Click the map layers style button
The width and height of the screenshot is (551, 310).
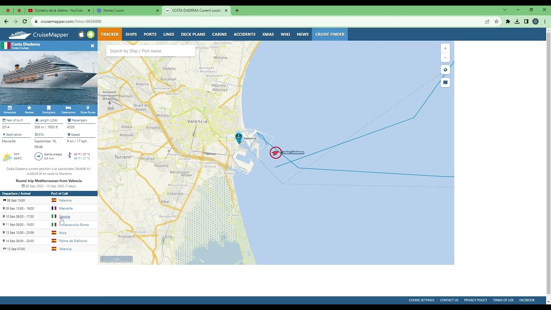pos(445,82)
